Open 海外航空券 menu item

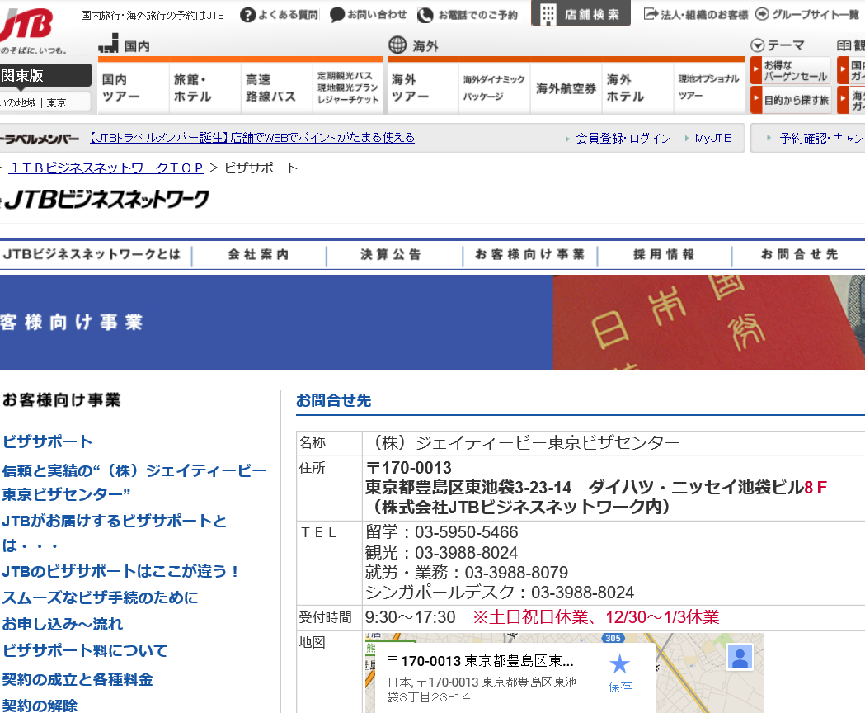(566, 88)
